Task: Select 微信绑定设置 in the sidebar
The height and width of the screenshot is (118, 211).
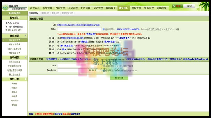Action: [x=15, y=40]
